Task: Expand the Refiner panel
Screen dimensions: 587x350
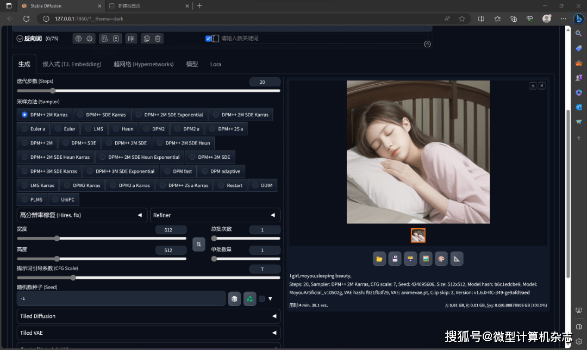Action: pyautogui.click(x=215, y=215)
